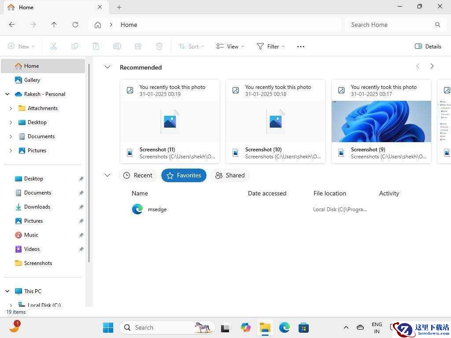
Task: Click the taskbar Search box
Action: [167, 327]
